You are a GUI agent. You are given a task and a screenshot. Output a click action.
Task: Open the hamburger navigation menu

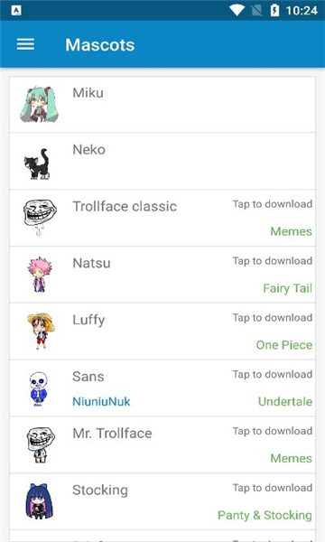(25, 44)
